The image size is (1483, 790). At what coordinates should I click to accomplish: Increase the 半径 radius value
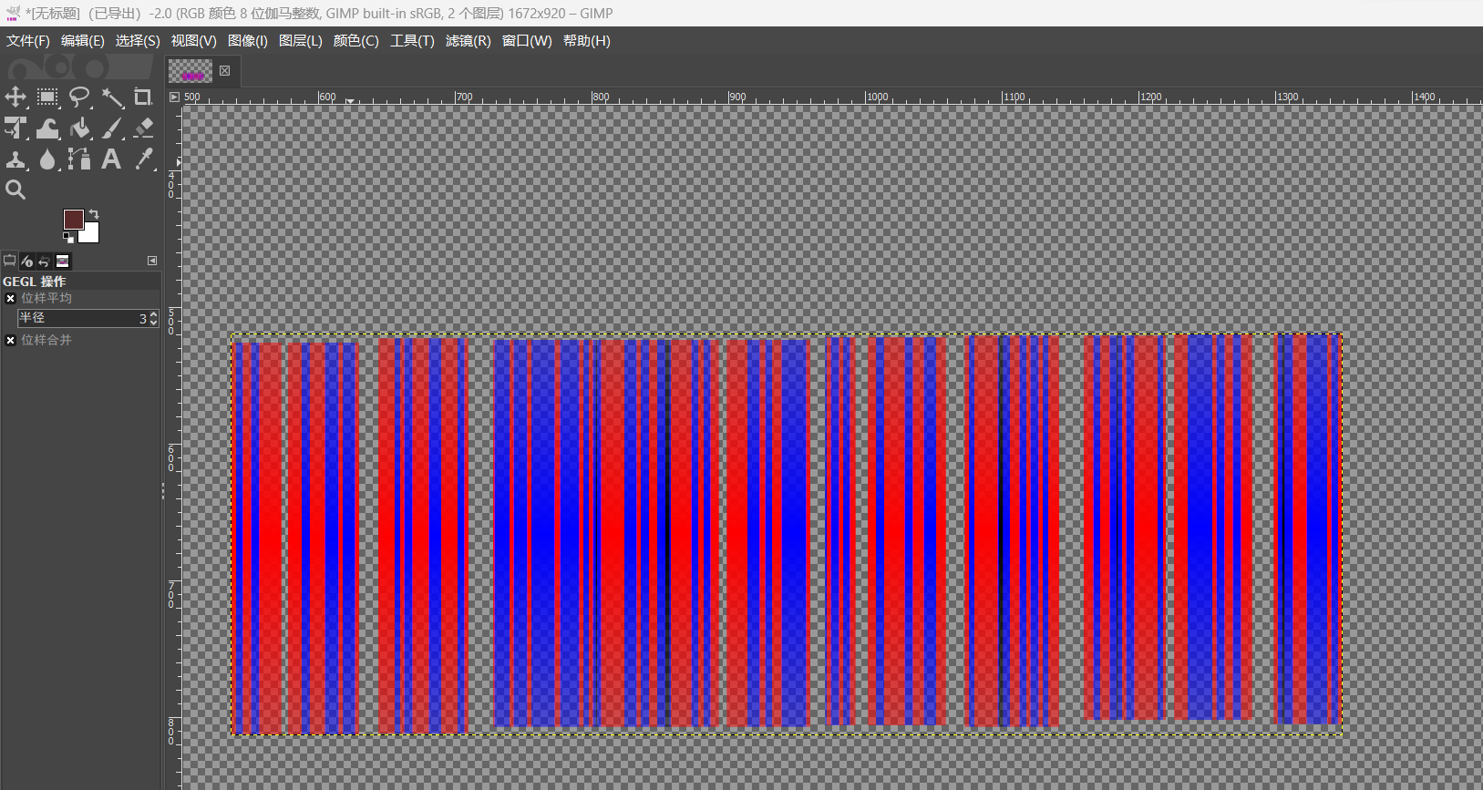click(x=153, y=313)
